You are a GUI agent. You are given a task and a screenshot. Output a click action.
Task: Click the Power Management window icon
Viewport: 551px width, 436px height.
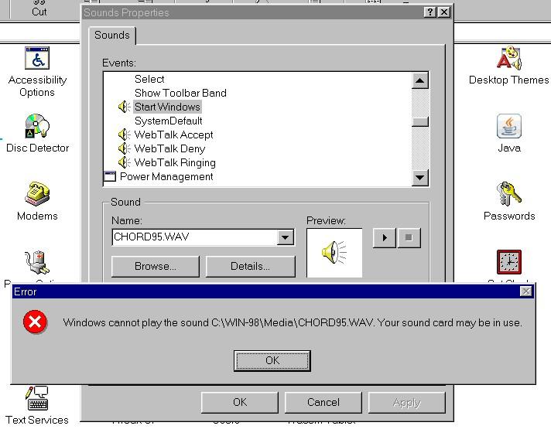[110, 176]
